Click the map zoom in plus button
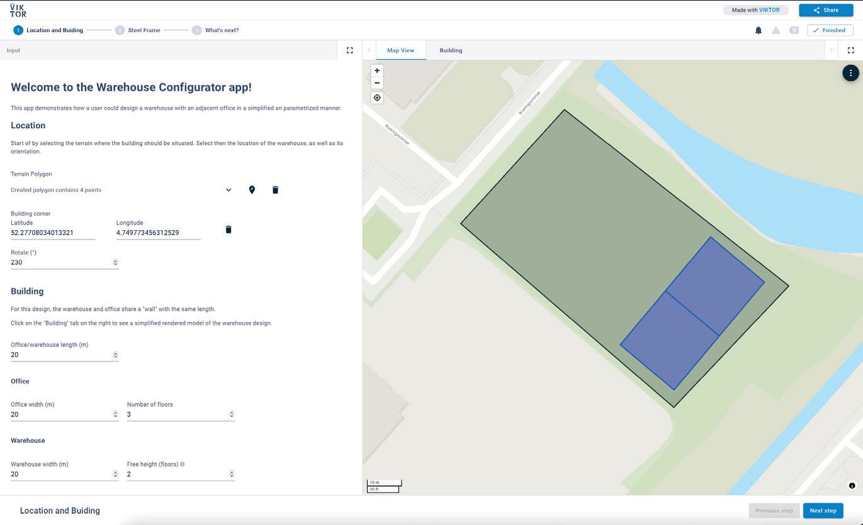Image resolution: width=863 pixels, height=525 pixels. [377, 70]
